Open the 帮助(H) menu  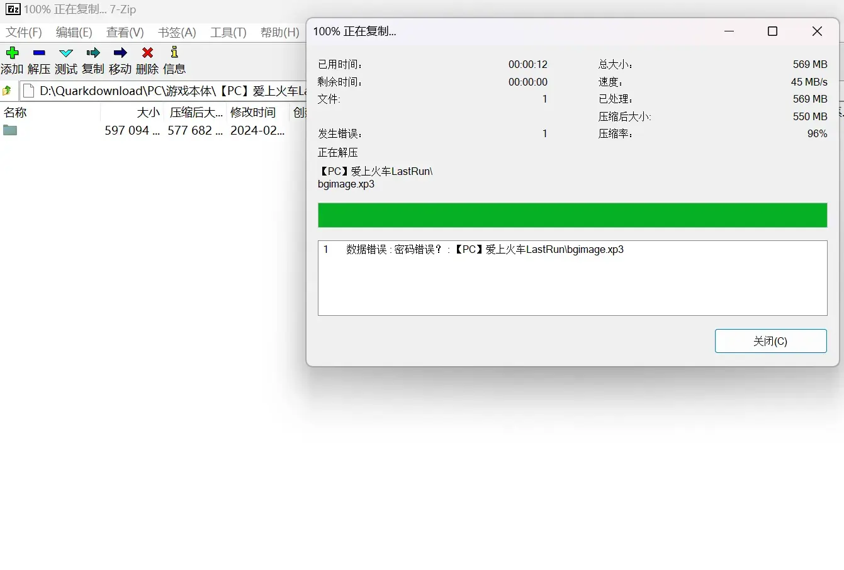(x=279, y=32)
